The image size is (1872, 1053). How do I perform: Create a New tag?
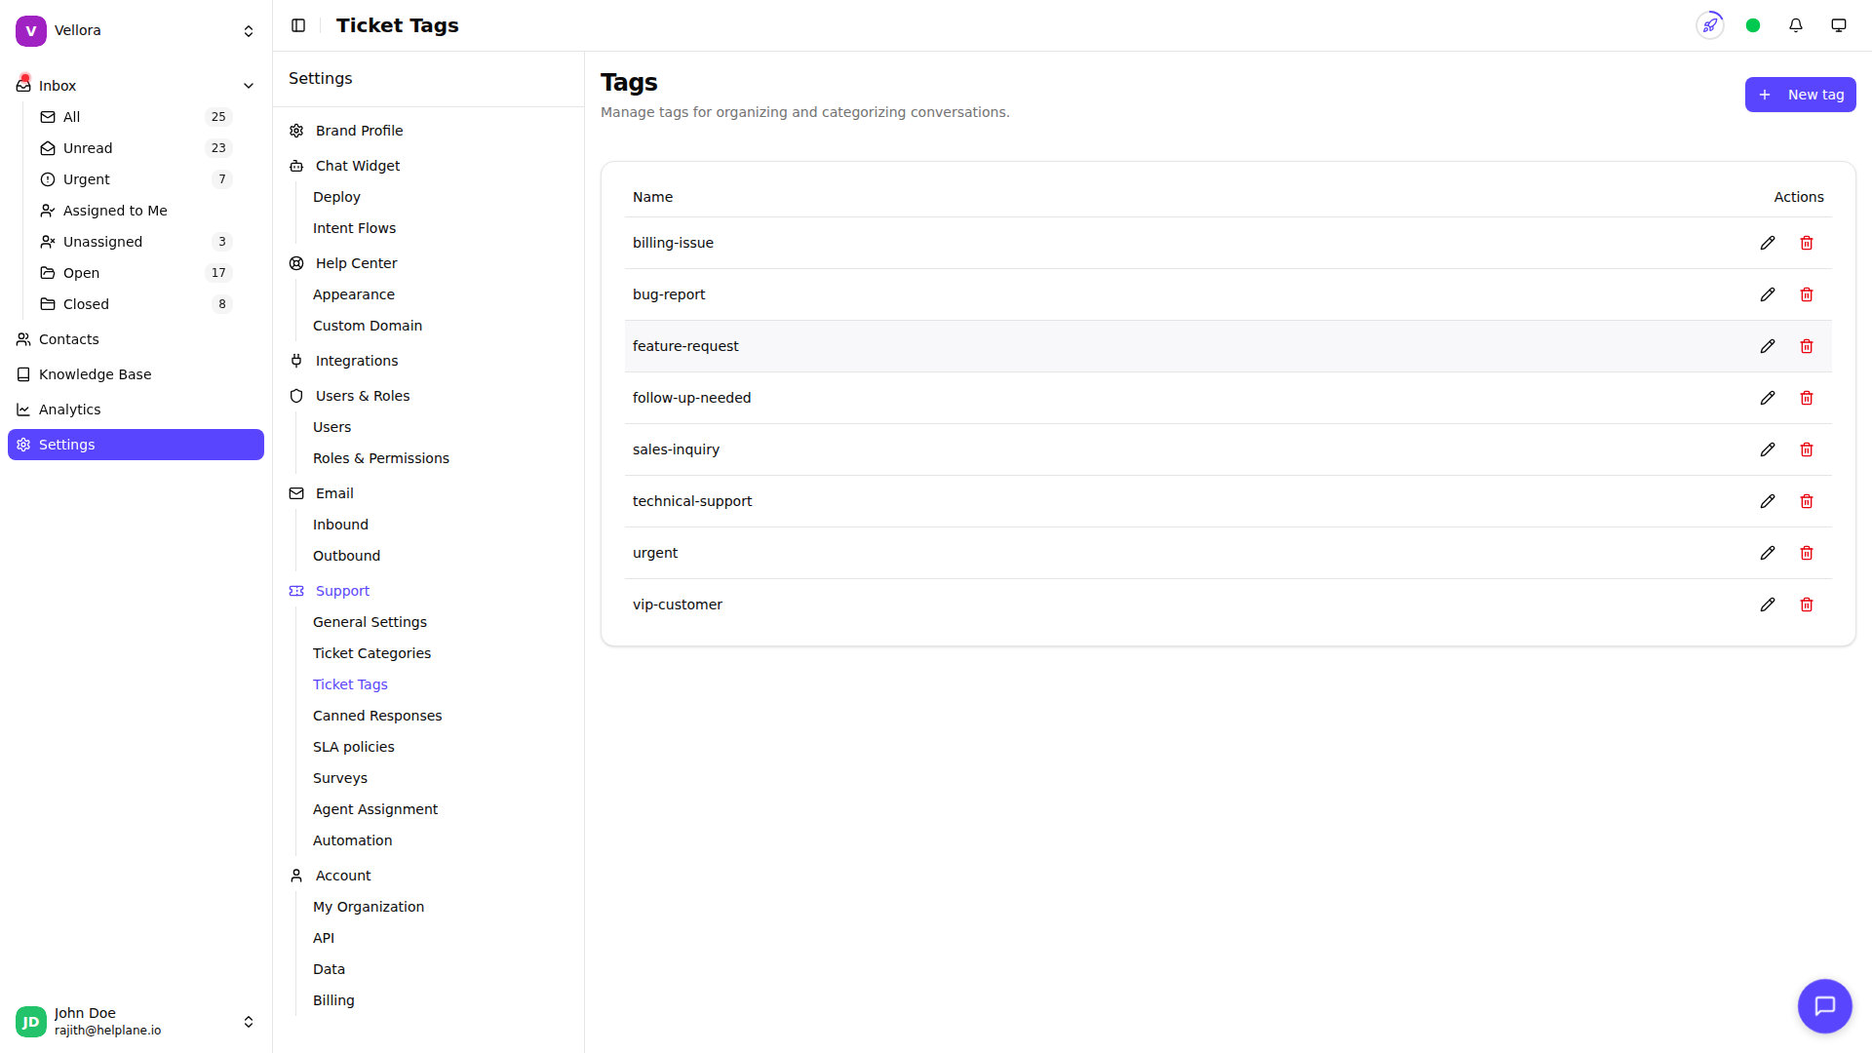pyautogui.click(x=1800, y=95)
